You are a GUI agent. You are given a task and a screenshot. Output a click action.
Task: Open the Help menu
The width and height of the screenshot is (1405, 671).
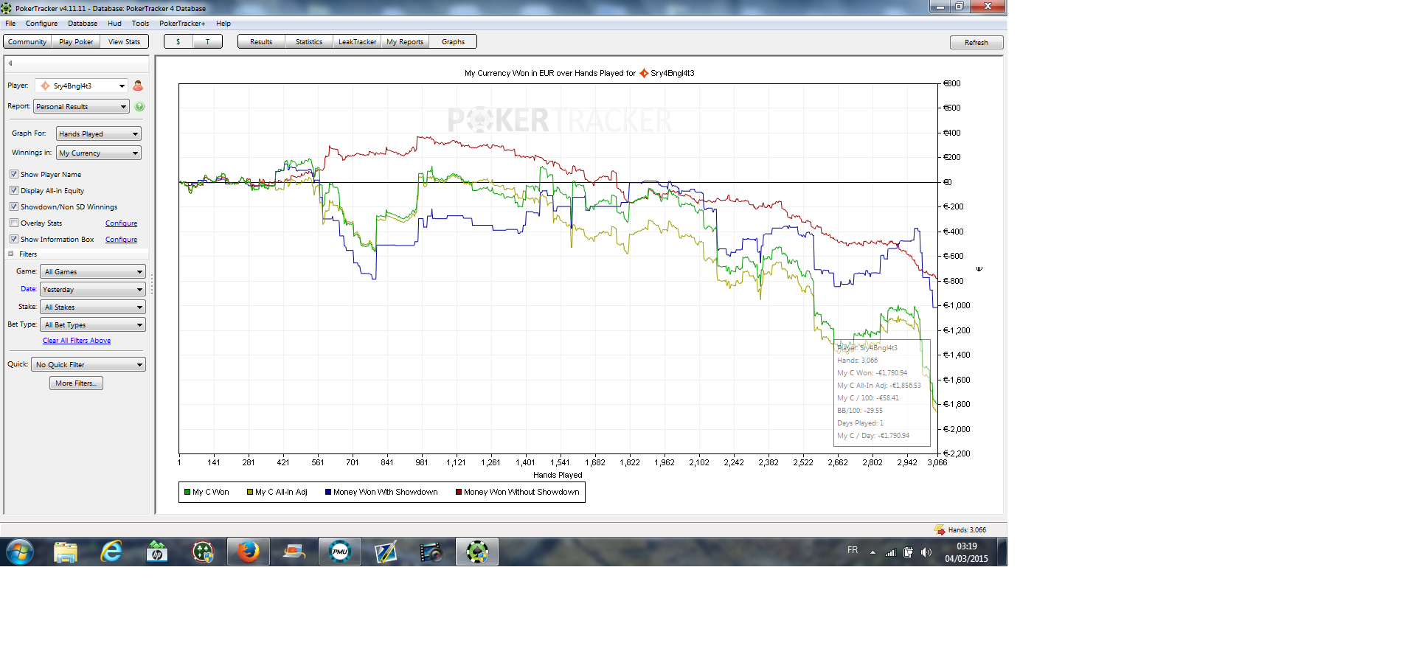tap(223, 24)
